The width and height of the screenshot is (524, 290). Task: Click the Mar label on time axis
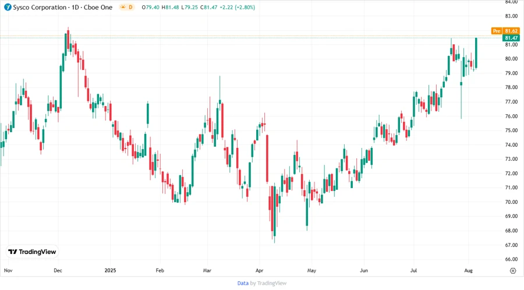[x=207, y=270]
